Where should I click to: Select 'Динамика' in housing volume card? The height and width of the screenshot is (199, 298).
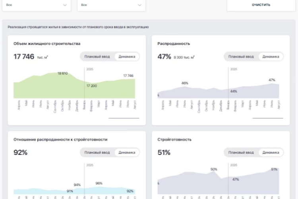pyautogui.click(x=127, y=57)
